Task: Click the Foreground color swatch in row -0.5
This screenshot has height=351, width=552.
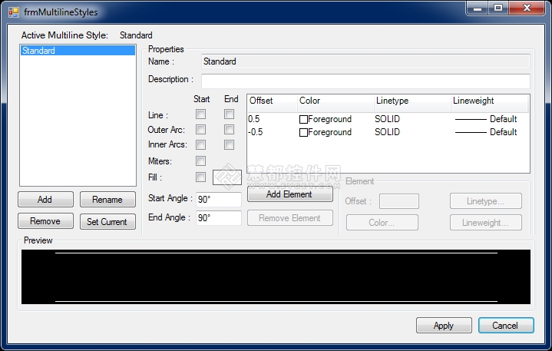Action: pos(303,132)
